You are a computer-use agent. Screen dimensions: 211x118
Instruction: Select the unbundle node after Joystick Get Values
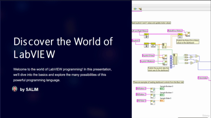point(164,46)
